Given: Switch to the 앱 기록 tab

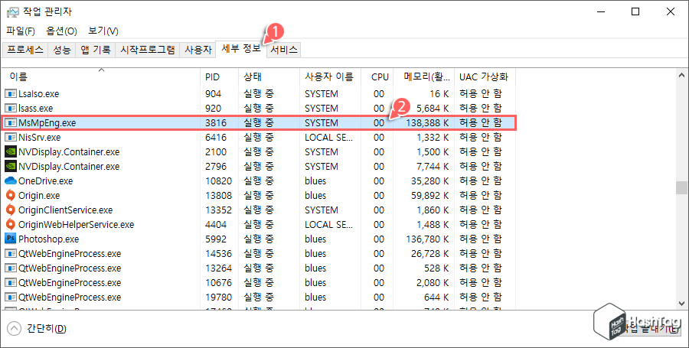Looking at the screenshot, I should point(96,50).
